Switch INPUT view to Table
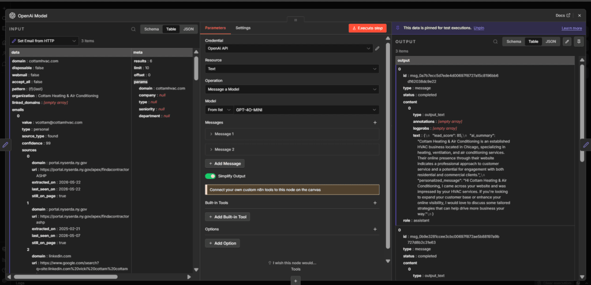 pos(171,29)
